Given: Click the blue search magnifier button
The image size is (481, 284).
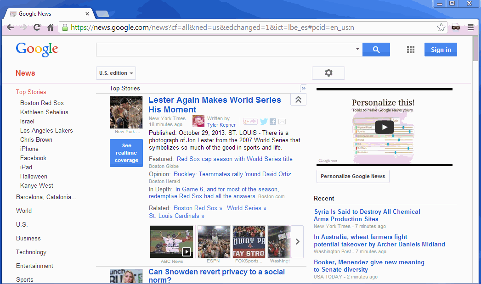Looking at the screenshot, I should (x=376, y=50).
